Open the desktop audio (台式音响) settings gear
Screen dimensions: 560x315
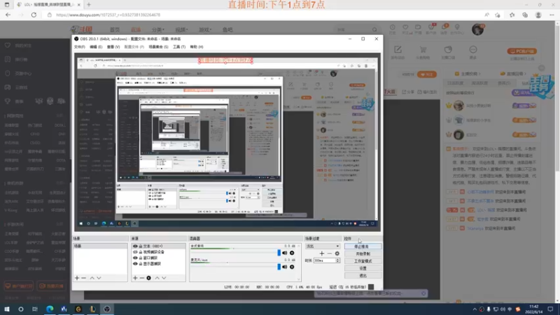click(292, 253)
